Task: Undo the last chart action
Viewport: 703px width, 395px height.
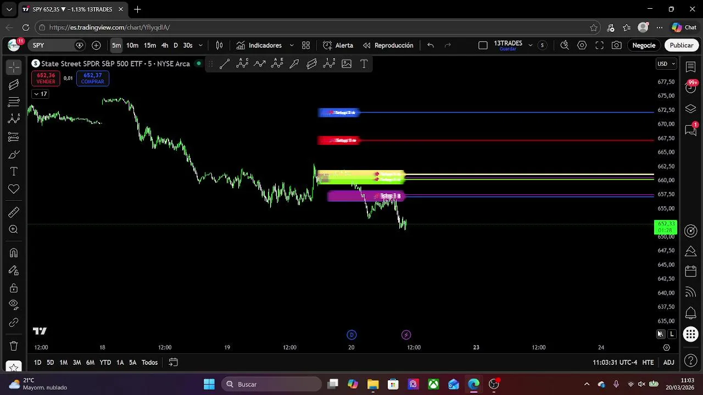Action: click(431, 46)
